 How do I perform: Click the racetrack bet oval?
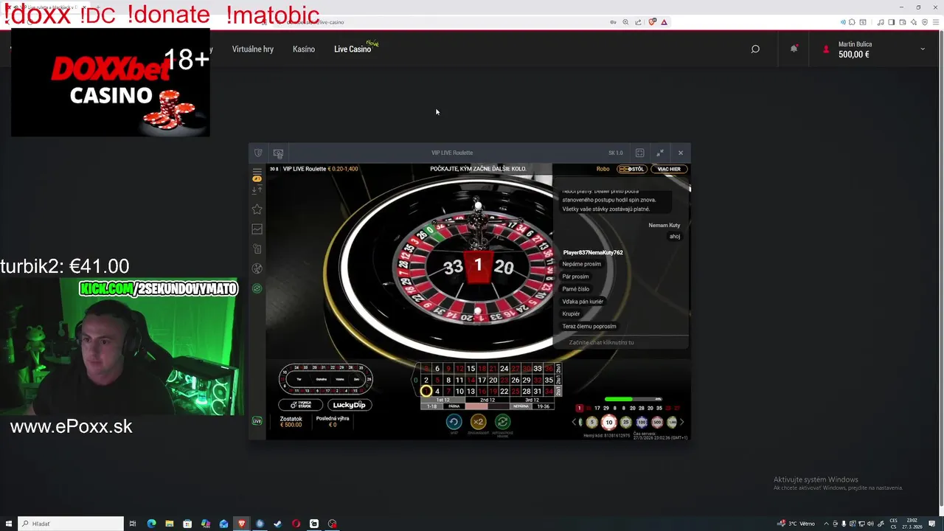click(325, 379)
